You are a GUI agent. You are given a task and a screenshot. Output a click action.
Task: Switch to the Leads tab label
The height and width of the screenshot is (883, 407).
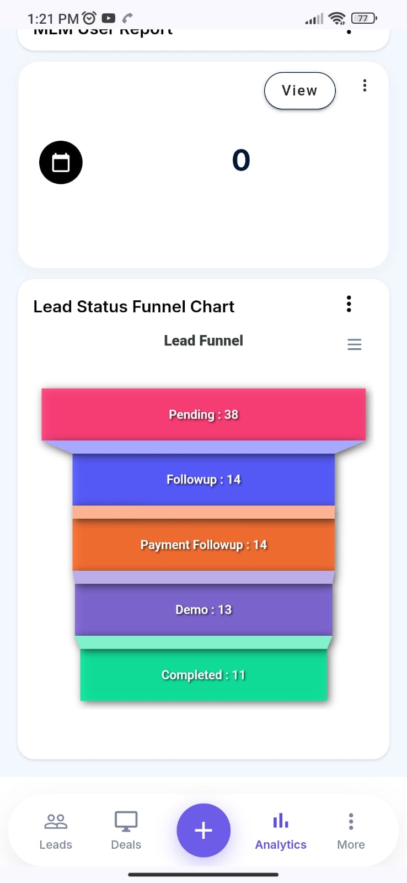[x=56, y=844]
